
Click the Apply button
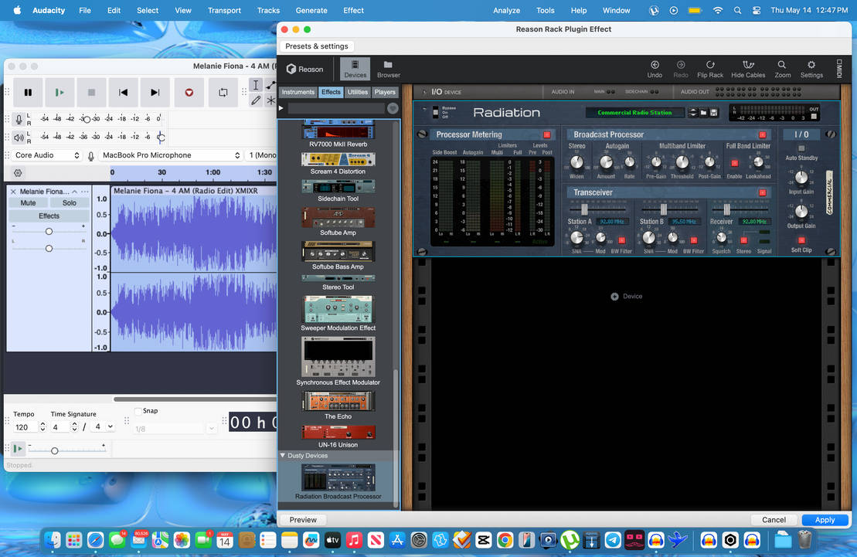click(825, 520)
